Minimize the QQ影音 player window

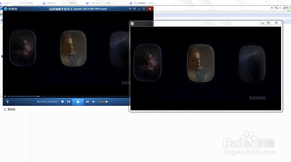click(139, 9)
